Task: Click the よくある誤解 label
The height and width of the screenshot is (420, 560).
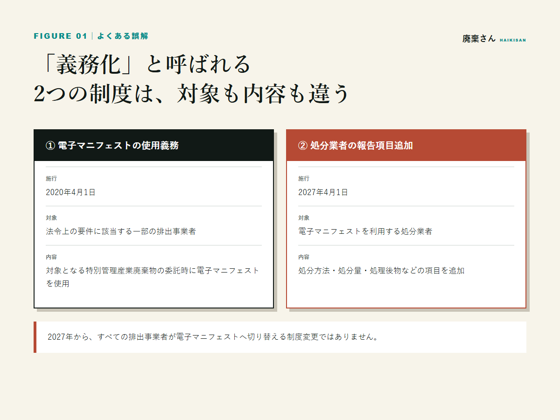Action: point(123,36)
